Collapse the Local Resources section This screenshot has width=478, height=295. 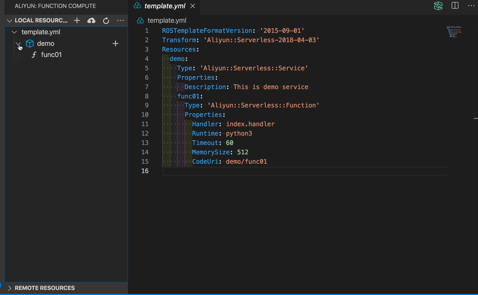(x=10, y=21)
